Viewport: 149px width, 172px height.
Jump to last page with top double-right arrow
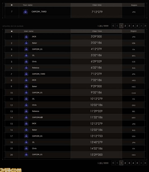point(145,26)
